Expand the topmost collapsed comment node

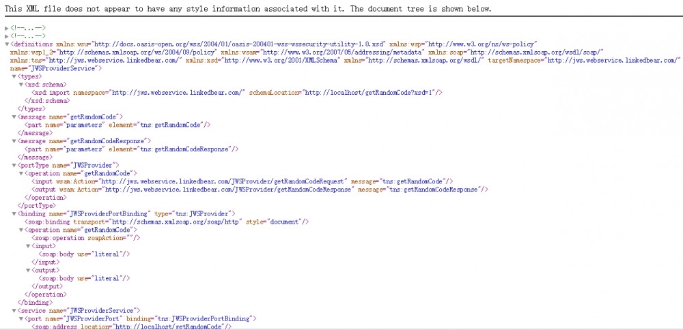tap(6, 28)
